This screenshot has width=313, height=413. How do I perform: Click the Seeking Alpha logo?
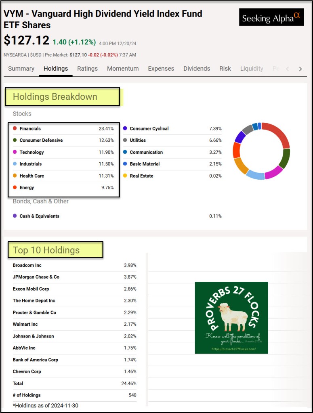click(271, 17)
